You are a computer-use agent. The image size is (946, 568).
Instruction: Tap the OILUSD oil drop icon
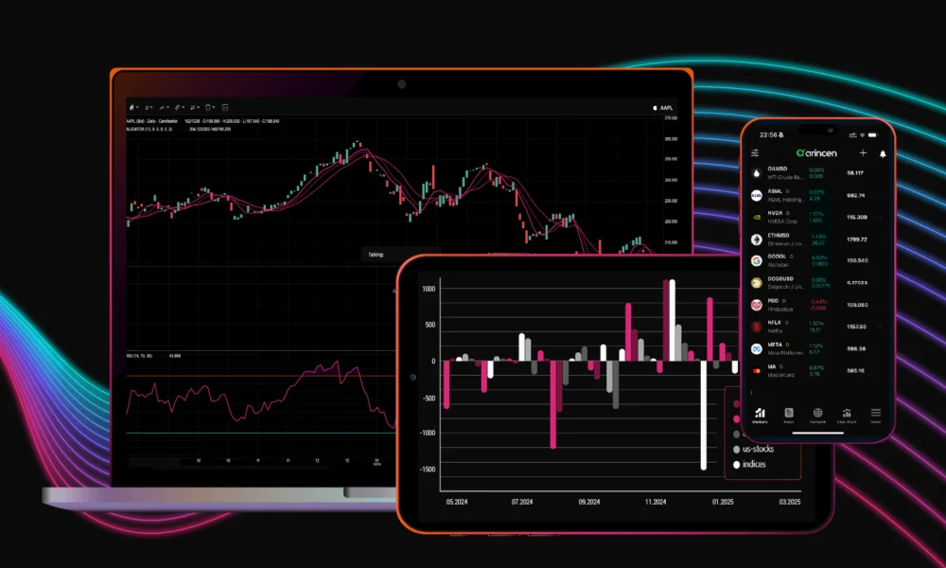pos(757,173)
